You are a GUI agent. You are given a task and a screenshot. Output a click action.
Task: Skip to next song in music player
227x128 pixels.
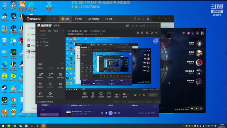coord(115,113)
